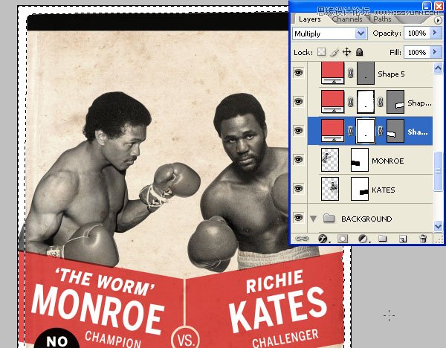Delete layer using the trash icon
The height and width of the screenshot is (348, 446).
coord(422,239)
